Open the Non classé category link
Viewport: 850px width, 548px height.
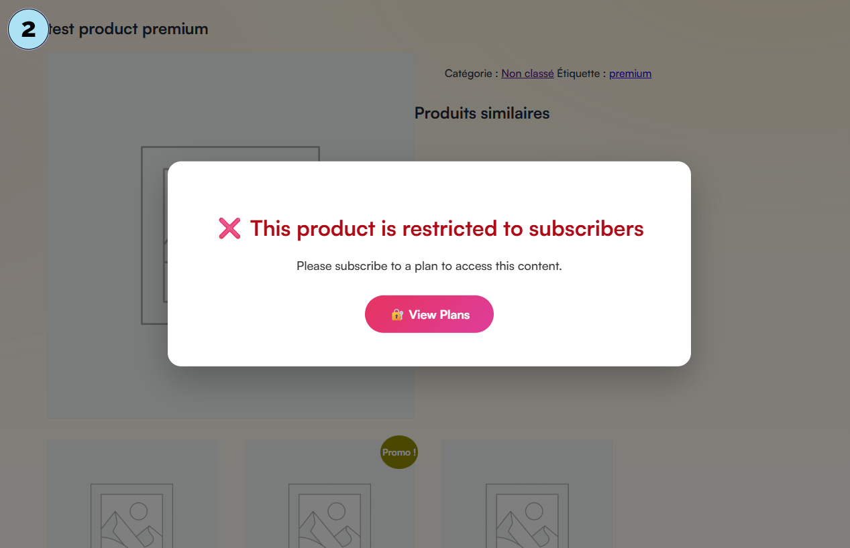(x=527, y=74)
